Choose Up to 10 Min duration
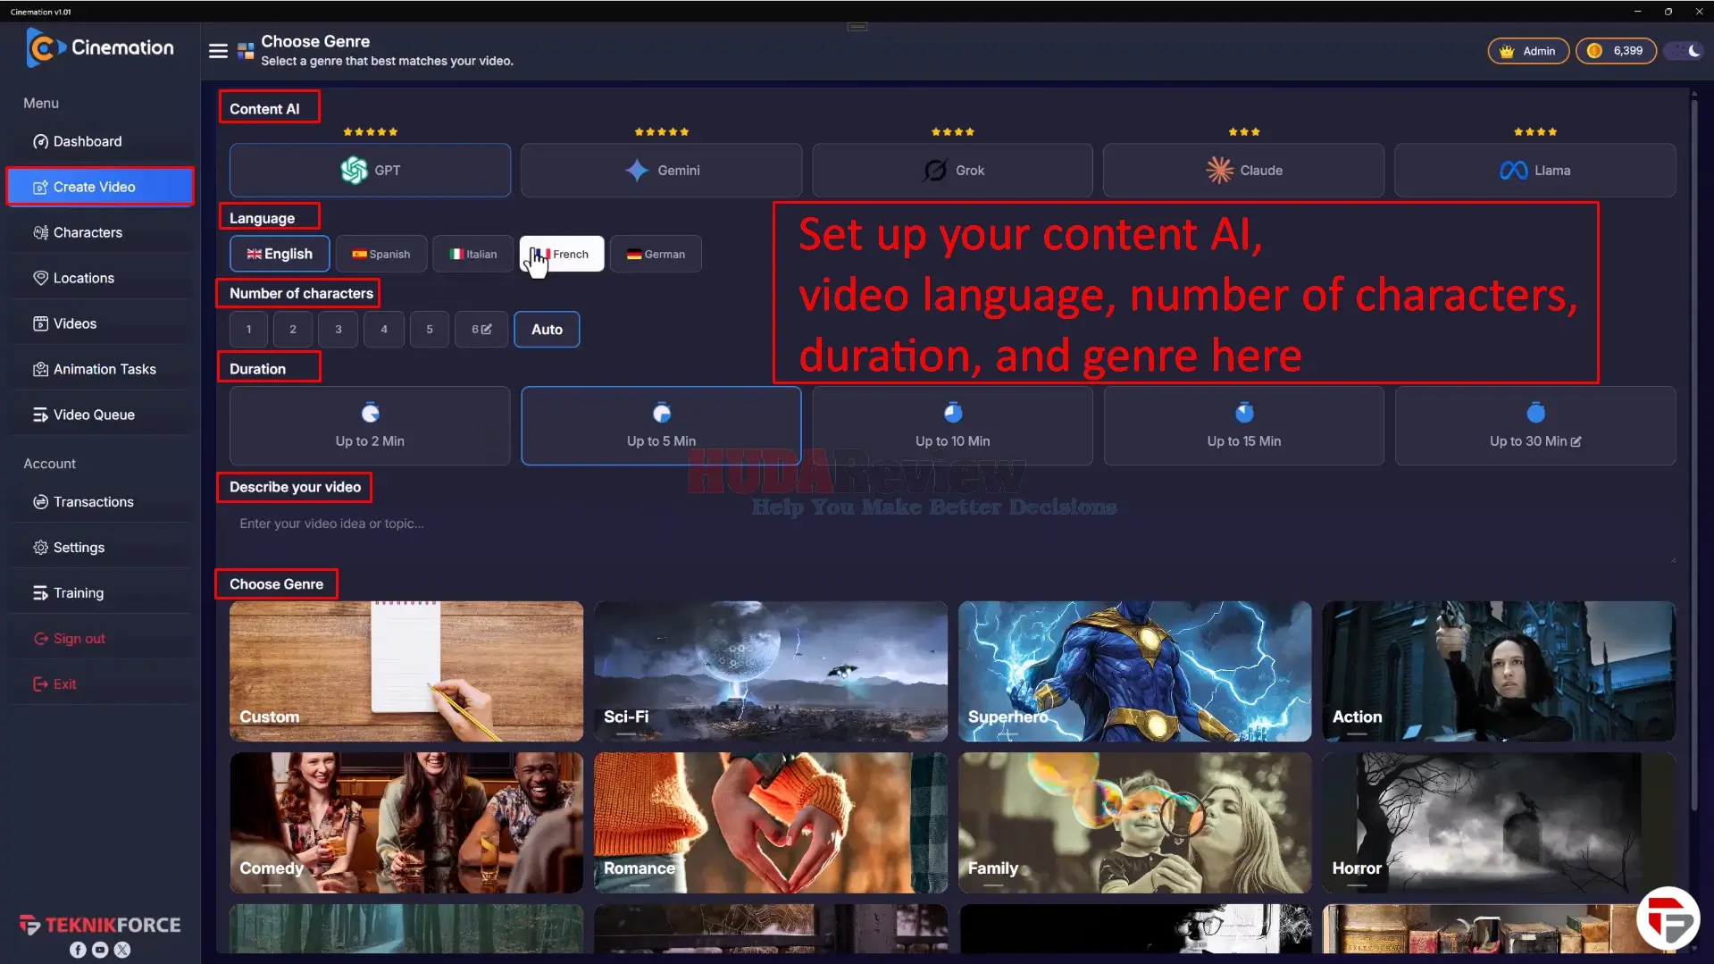This screenshot has height=964, width=1714. [x=952, y=425]
